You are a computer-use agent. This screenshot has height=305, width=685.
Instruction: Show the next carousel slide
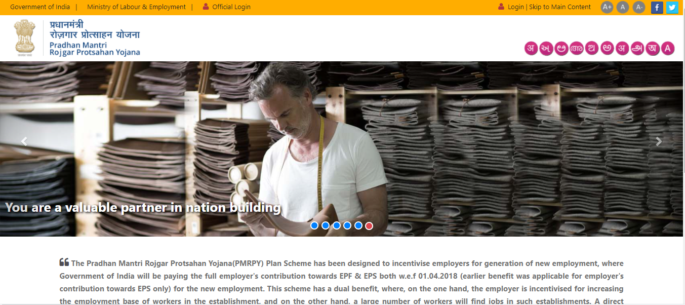[x=659, y=142]
